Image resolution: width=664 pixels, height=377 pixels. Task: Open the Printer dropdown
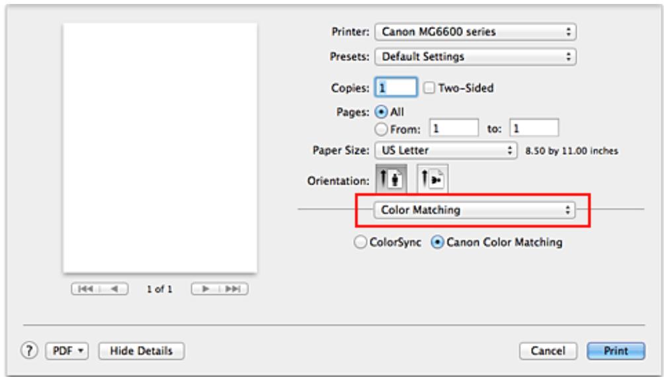(475, 32)
